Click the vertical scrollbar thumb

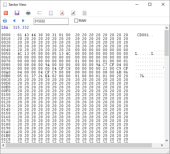pyautogui.click(x=167, y=43)
